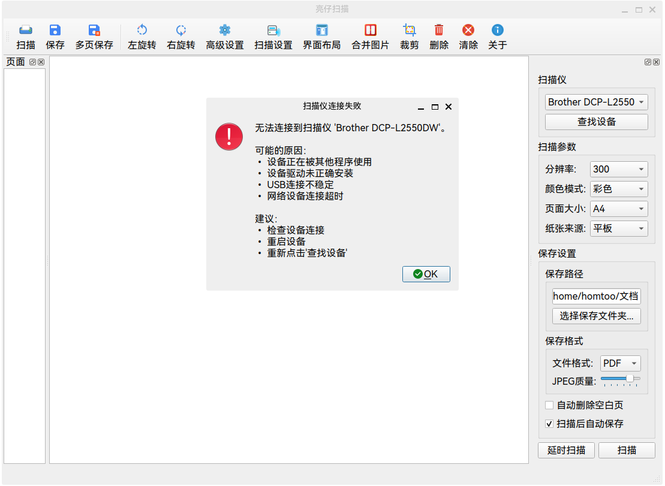Click the text 网络设备连接超时
665x486 pixels.
click(305, 196)
